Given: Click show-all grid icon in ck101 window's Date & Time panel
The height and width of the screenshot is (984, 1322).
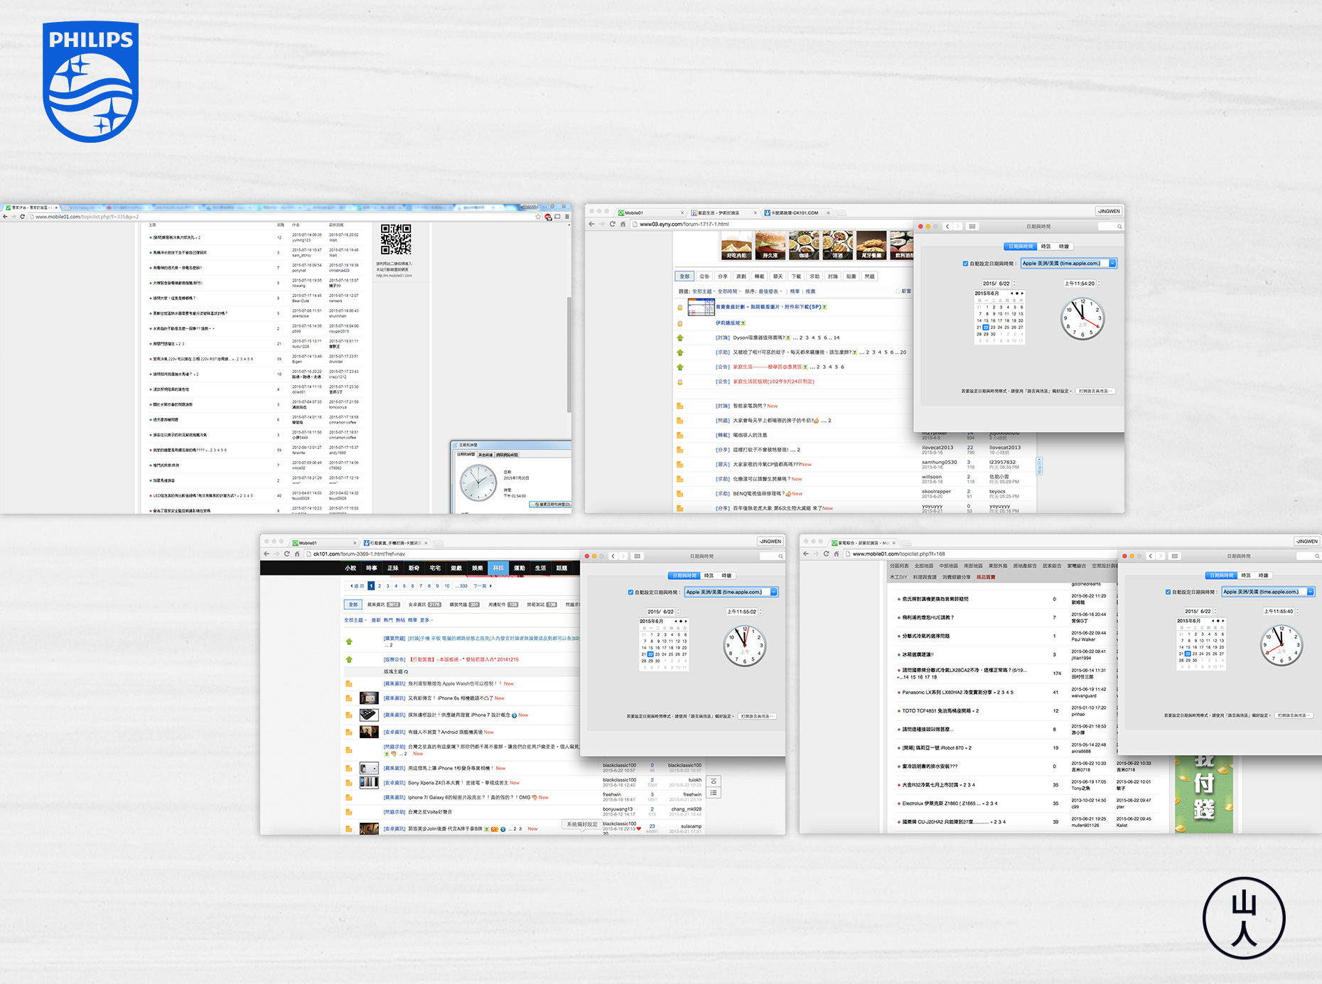Looking at the screenshot, I should (638, 556).
